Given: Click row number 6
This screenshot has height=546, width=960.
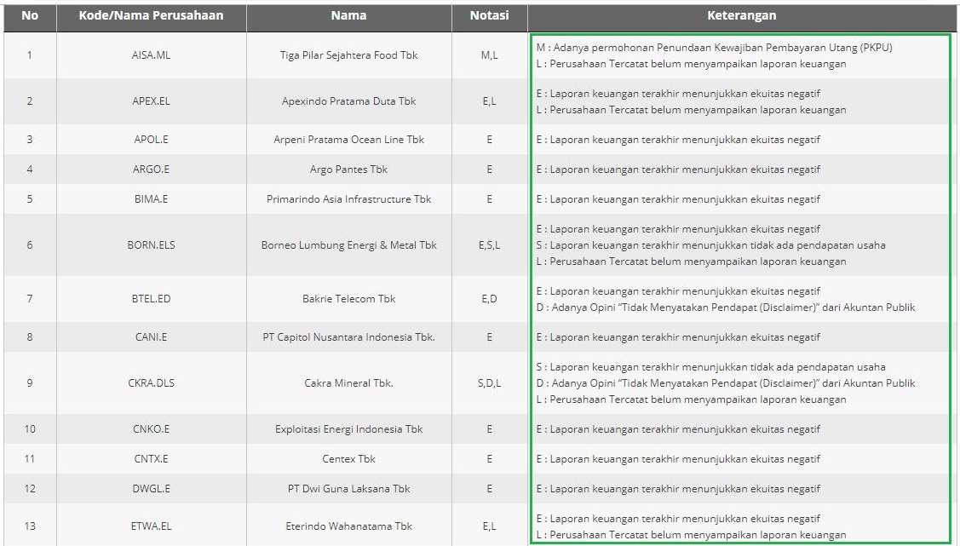Looking at the screenshot, I should point(29,245).
